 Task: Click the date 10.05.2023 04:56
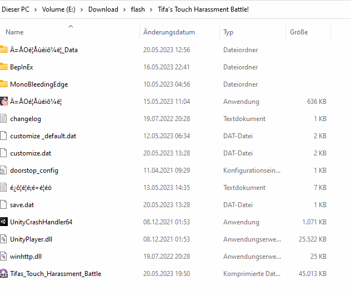click(167, 84)
